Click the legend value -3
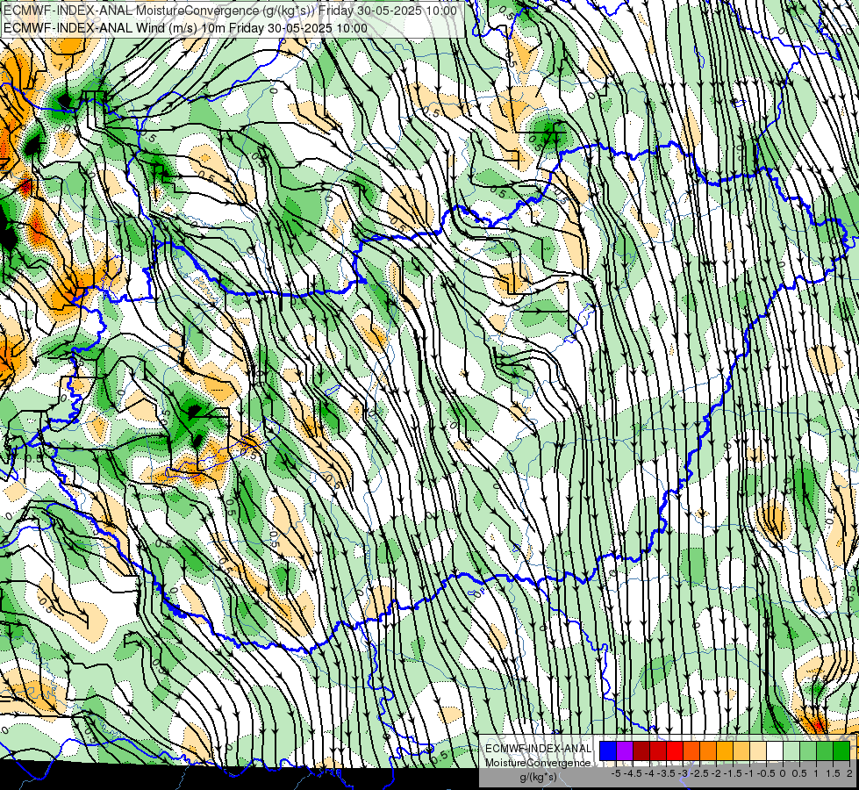This screenshot has height=790, width=859. [683, 773]
